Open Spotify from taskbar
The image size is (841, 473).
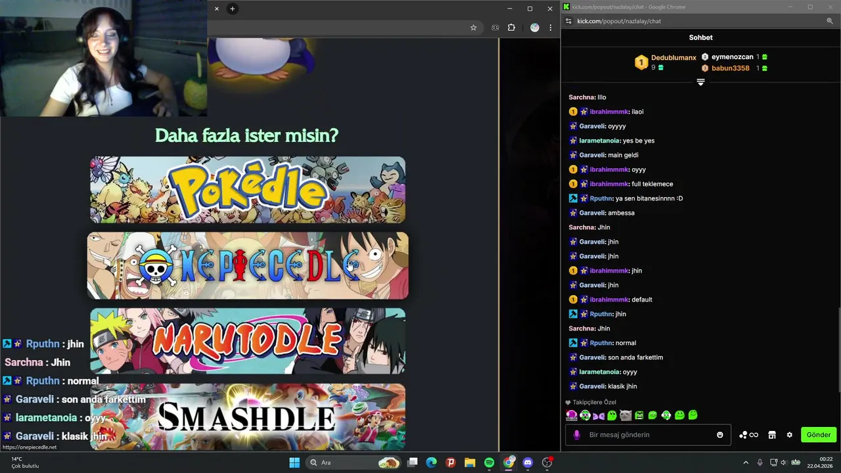[489, 462]
